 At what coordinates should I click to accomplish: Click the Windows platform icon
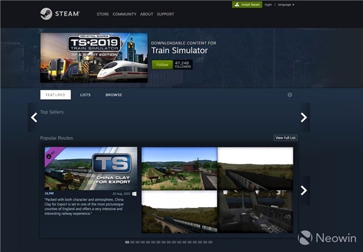134,194
